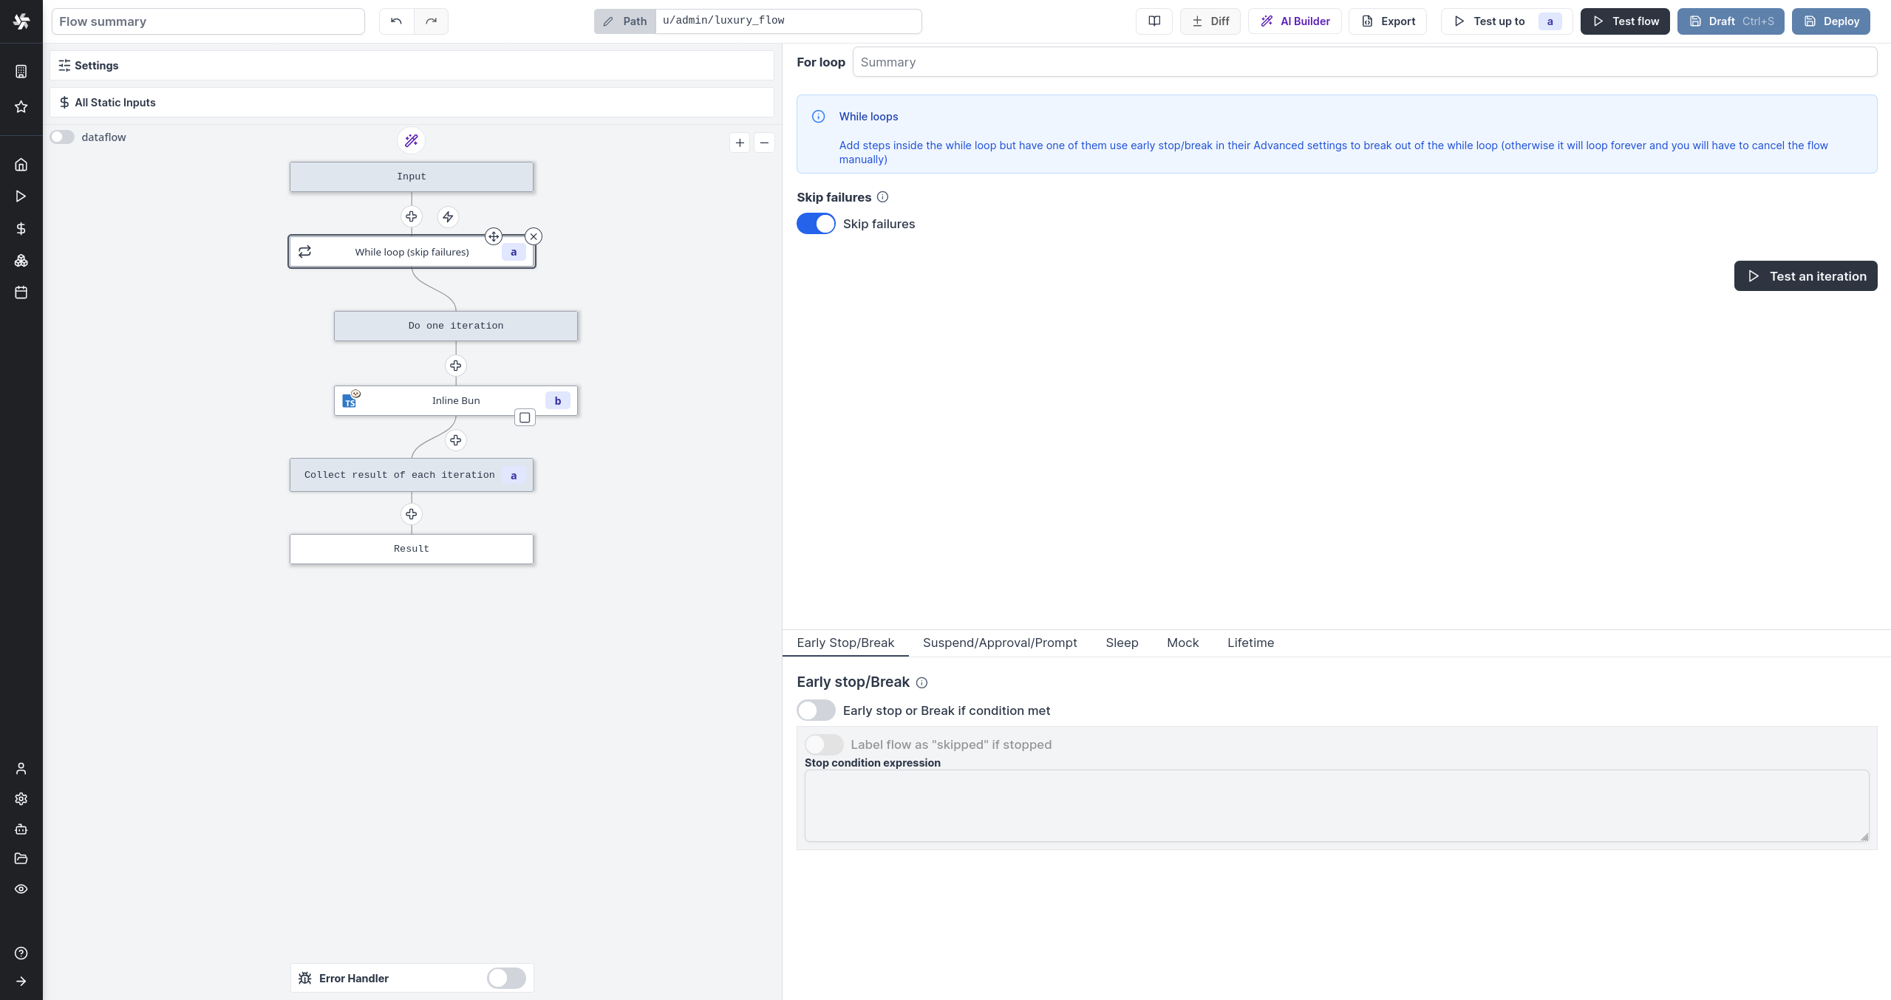The image size is (1891, 1000).
Task: Click the Stop condition expression textarea
Action: pyautogui.click(x=1336, y=806)
